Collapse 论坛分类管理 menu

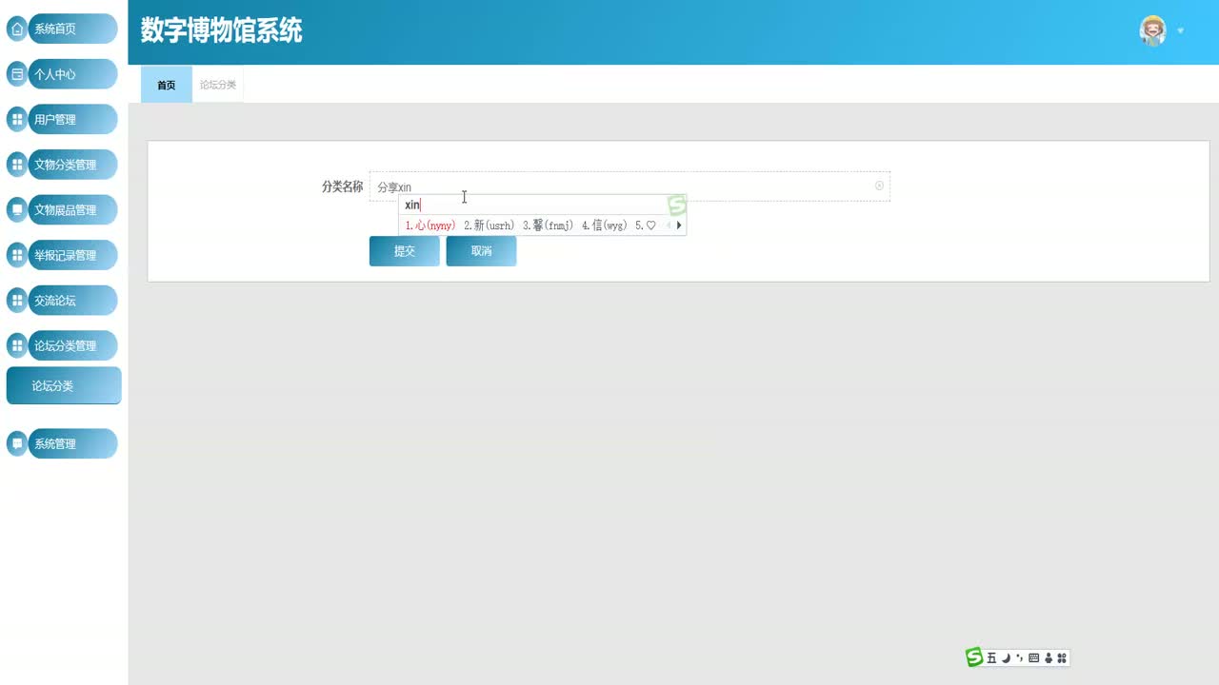click(x=72, y=346)
